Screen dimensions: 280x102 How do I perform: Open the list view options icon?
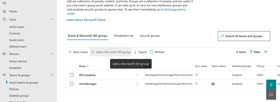tap(266, 52)
